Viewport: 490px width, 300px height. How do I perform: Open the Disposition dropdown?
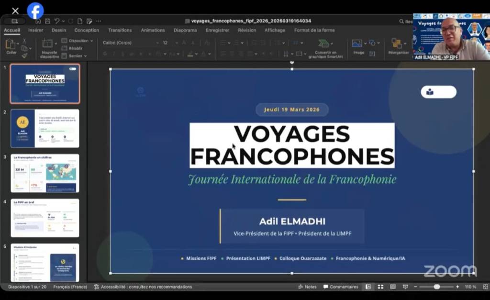pos(78,41)
